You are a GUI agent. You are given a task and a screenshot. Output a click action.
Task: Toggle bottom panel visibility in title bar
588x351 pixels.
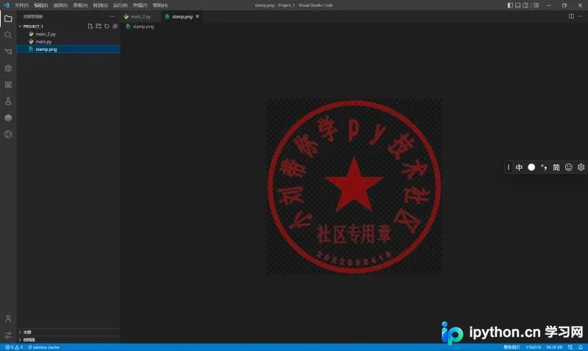pos(518,5)
